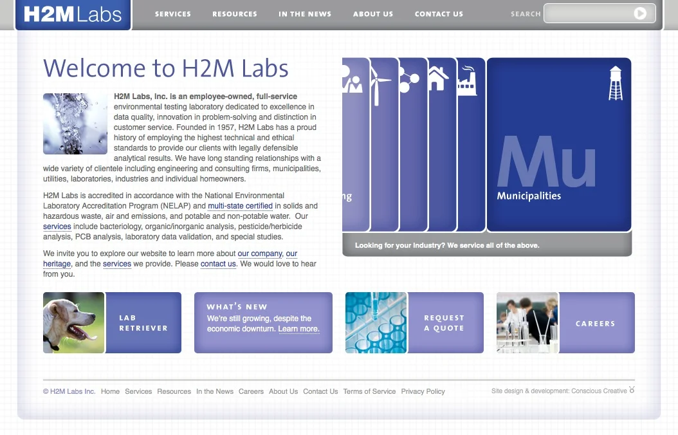
Task: Click footer Home link
Action: (x=110, y=391)
